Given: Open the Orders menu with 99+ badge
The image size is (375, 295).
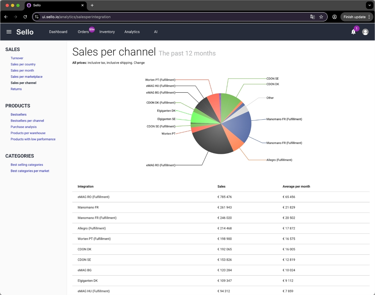Looking at the screenshot, I should [83, 32].
